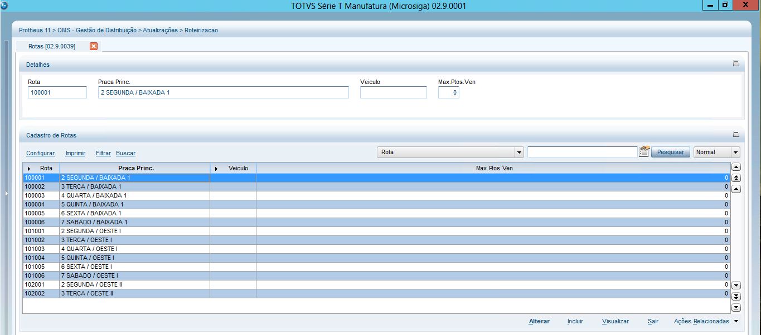Click the TOTVS application logo icon
Screen dimensions: 761x335
(x=4, y=6)
